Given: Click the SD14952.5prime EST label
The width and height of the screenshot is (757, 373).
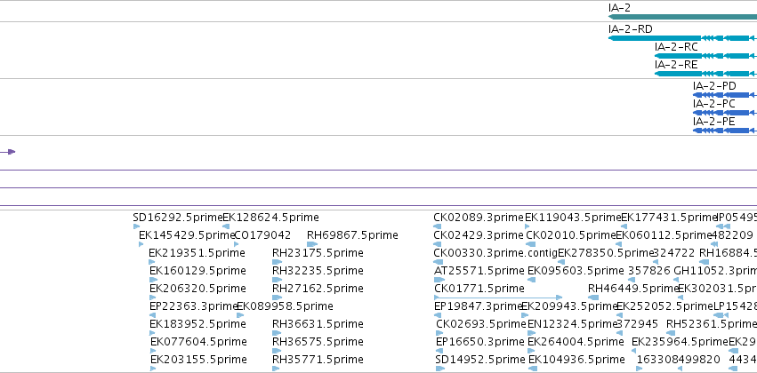Looking at the screenshot, I should (x=479, y=360).
